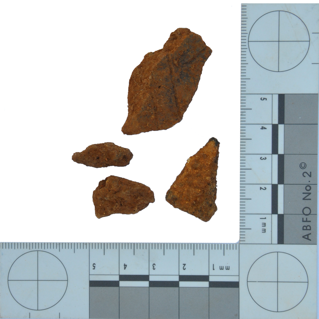
Task: Click the number 4 on the vertical scale
Action: pos(264,128)
